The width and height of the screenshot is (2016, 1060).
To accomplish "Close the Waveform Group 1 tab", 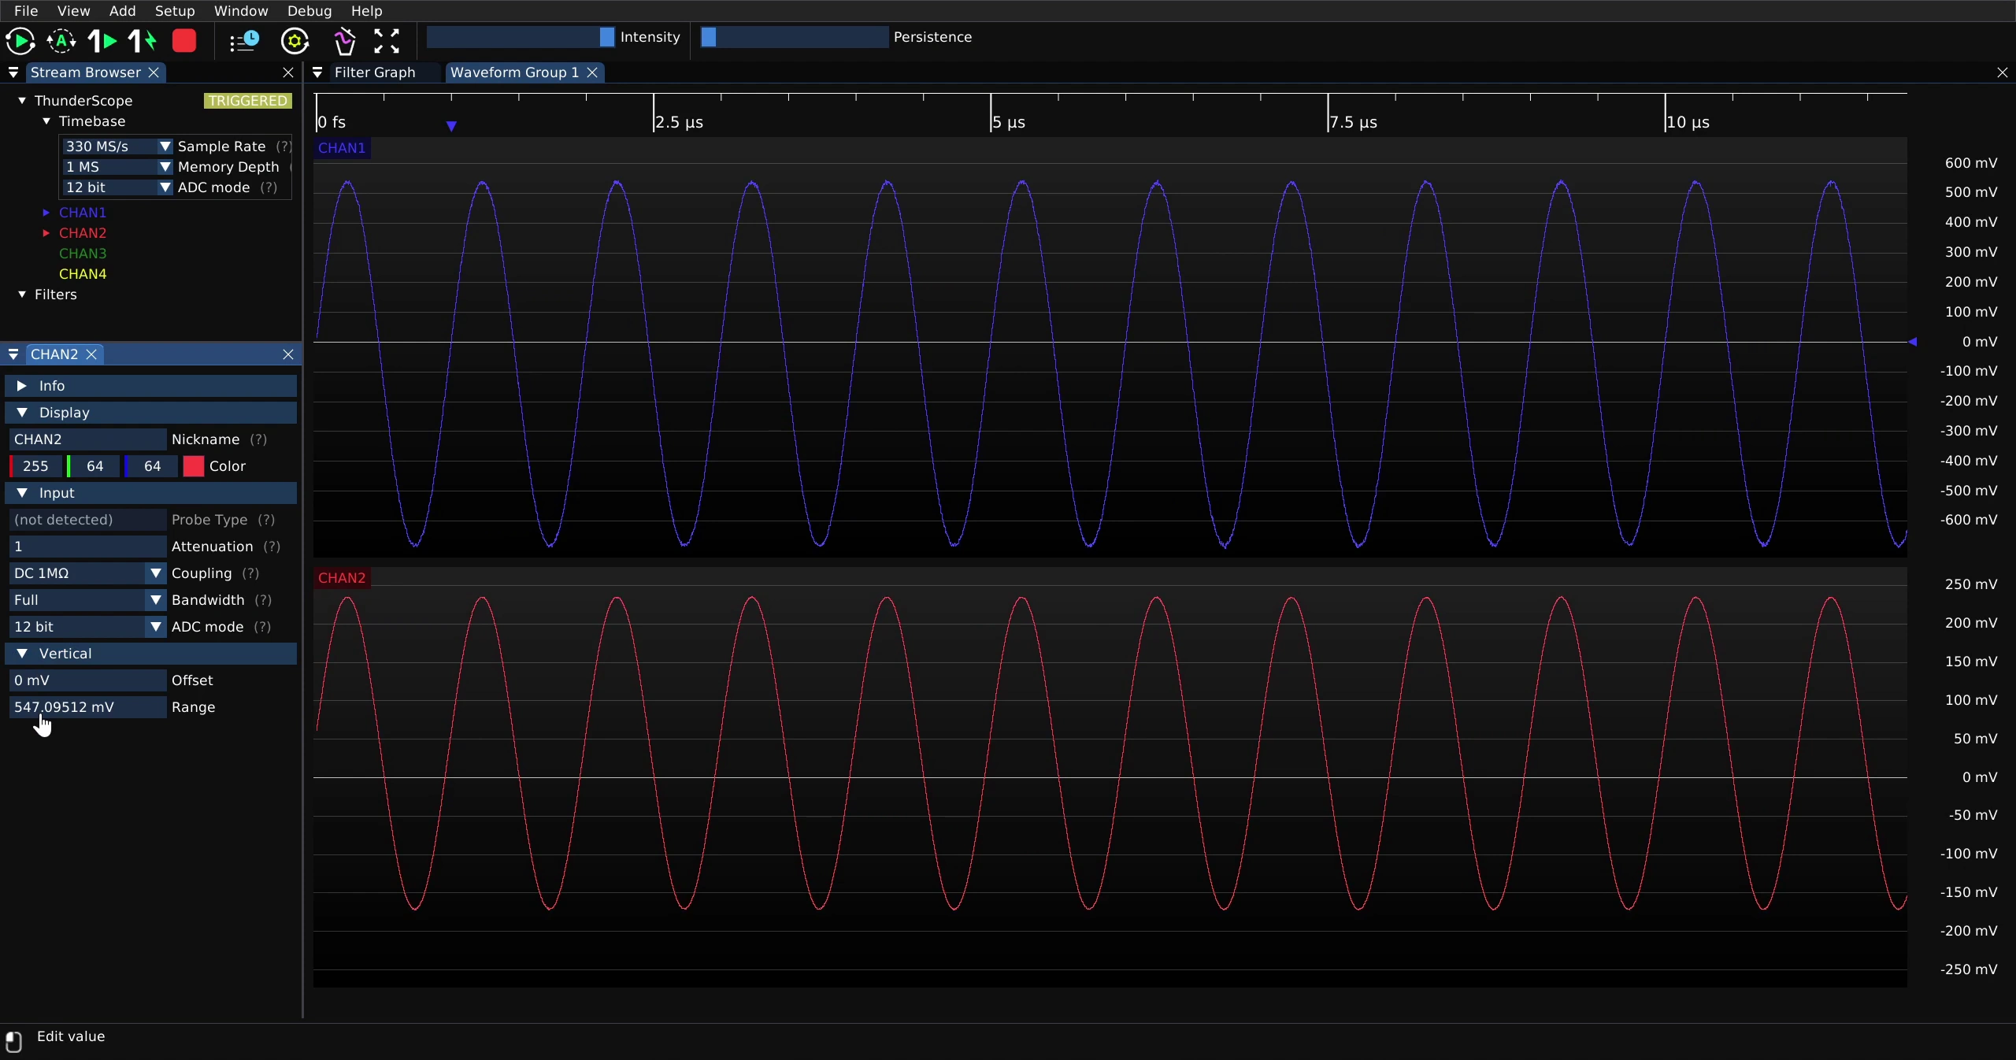I will (593, 72).
